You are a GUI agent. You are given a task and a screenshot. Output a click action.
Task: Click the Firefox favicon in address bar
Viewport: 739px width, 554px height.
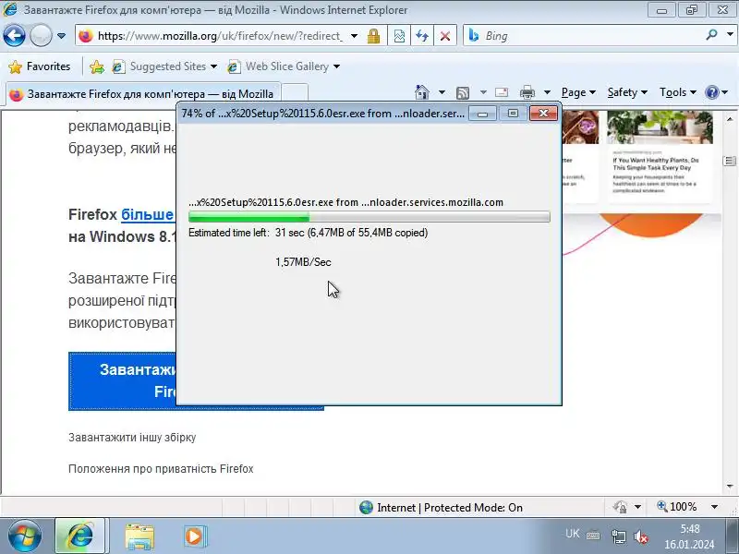pos(86,36)
